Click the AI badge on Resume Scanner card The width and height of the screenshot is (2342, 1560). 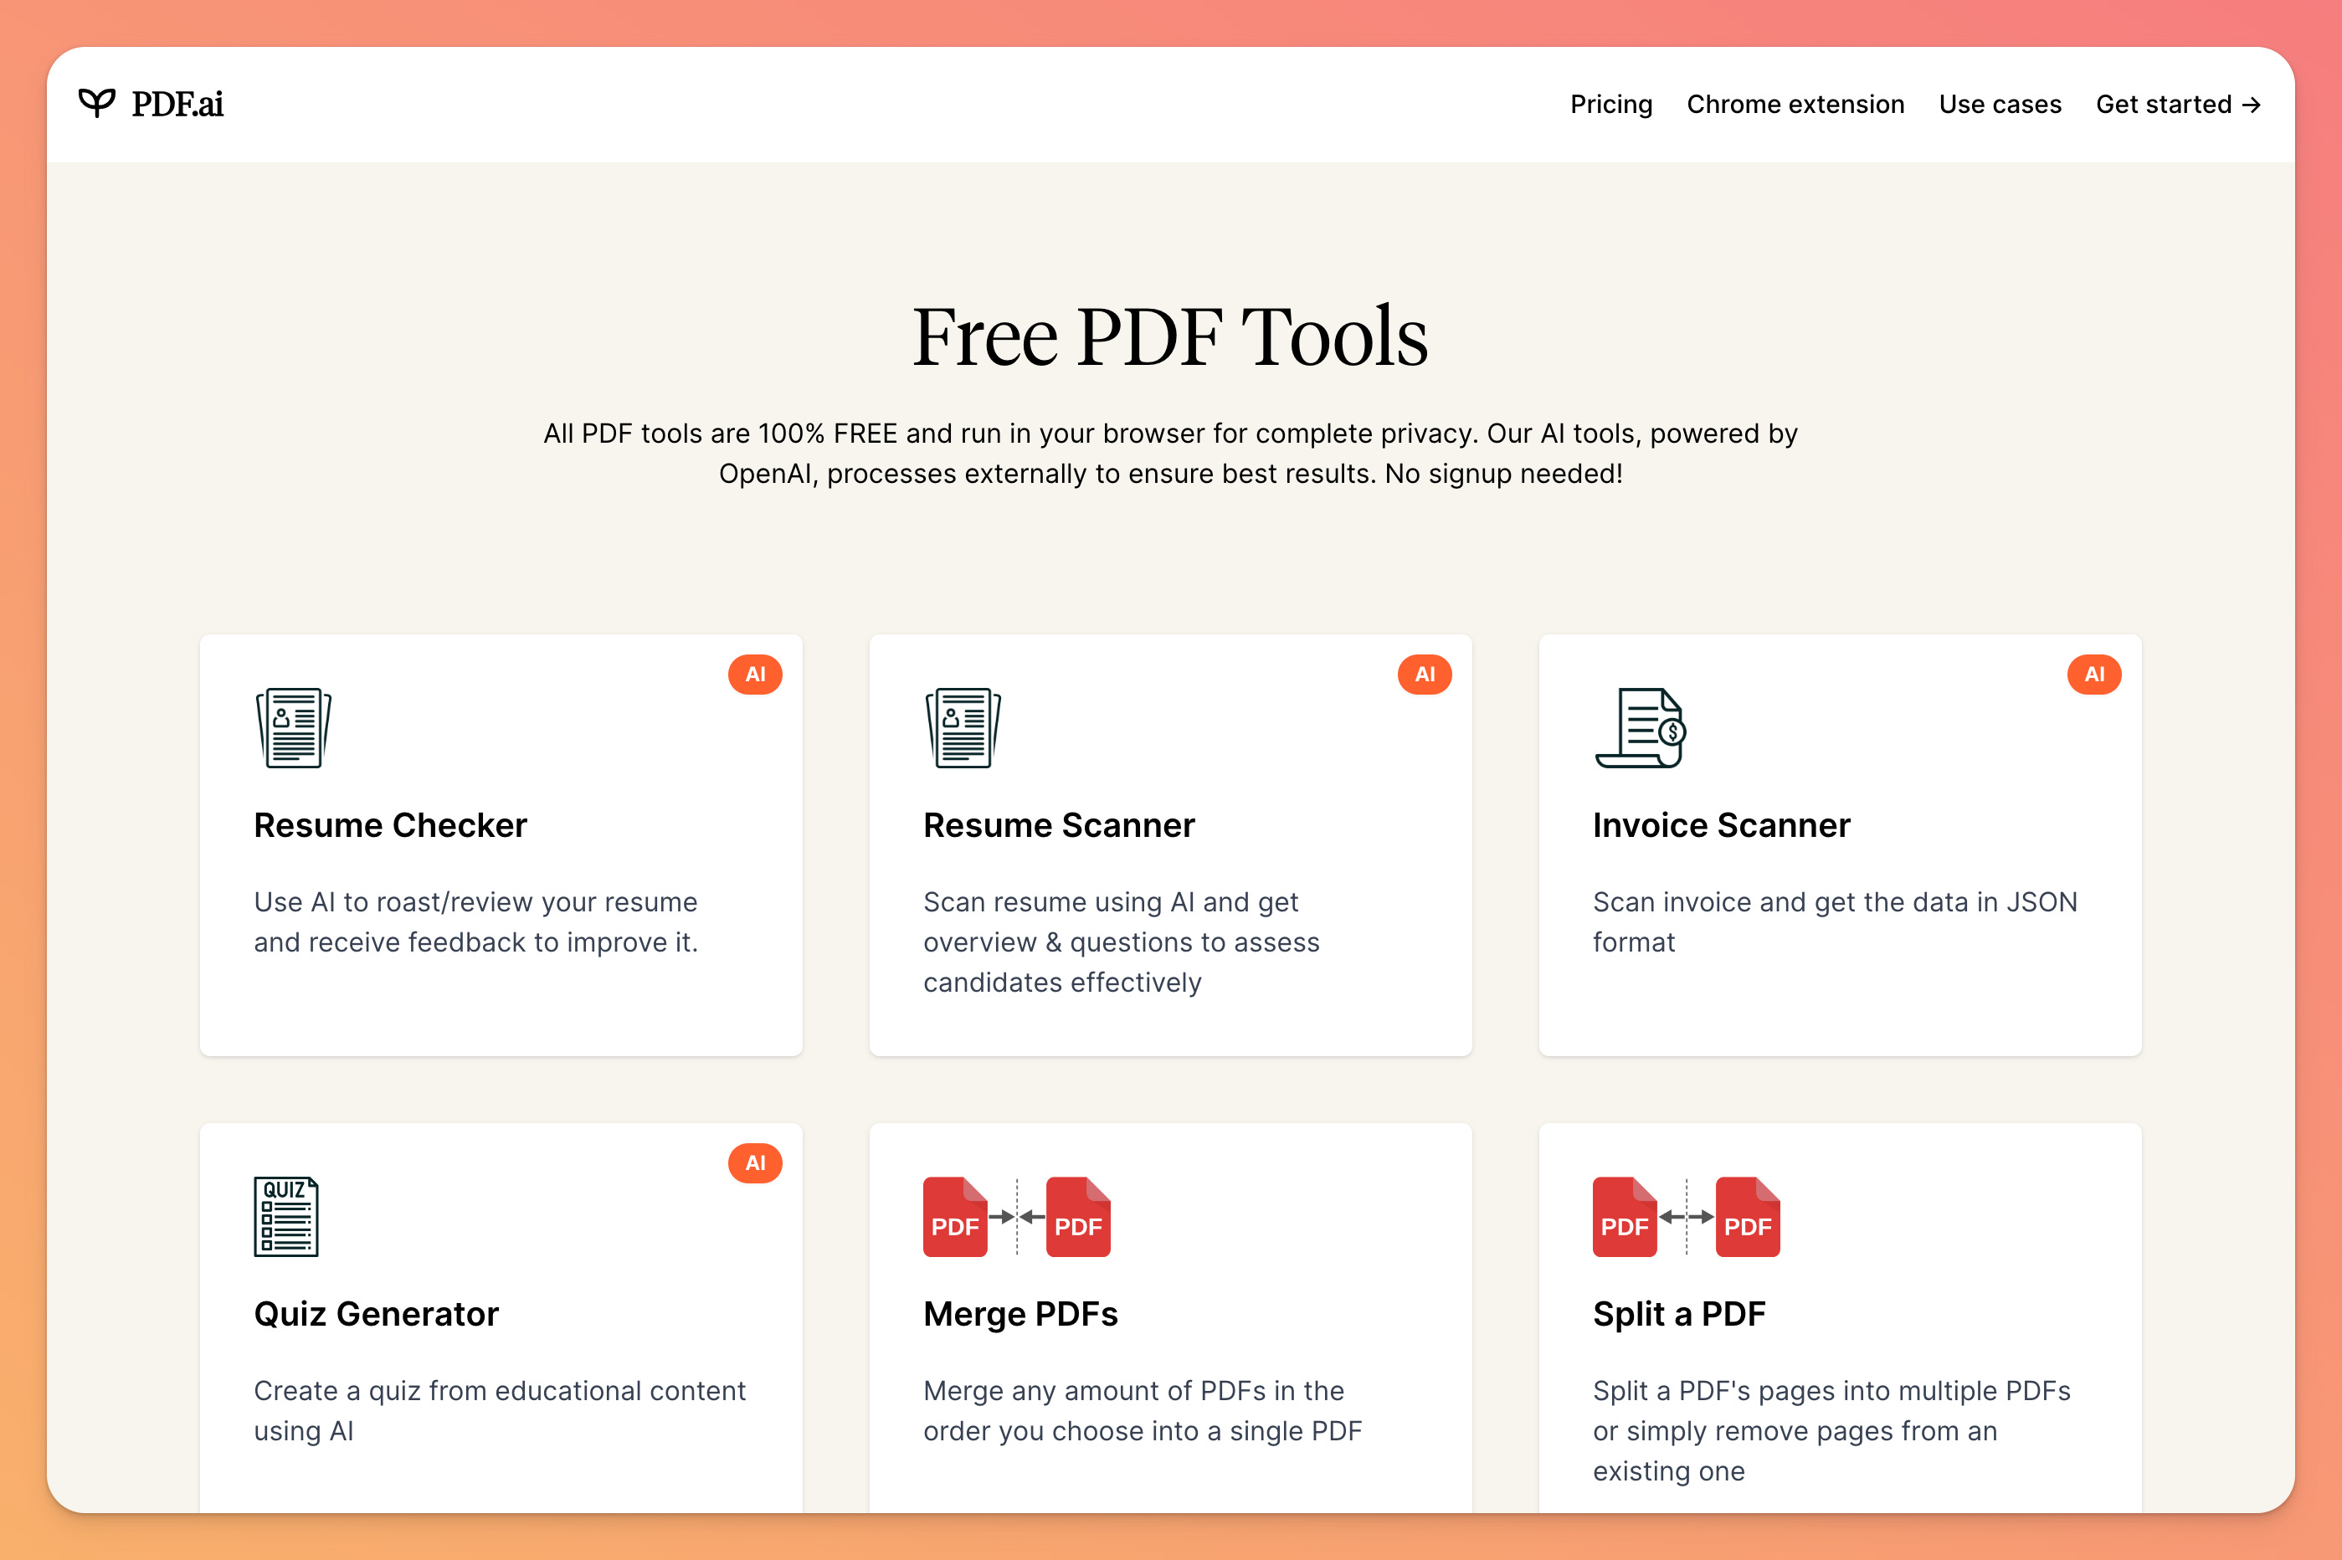pos(1425,675)
